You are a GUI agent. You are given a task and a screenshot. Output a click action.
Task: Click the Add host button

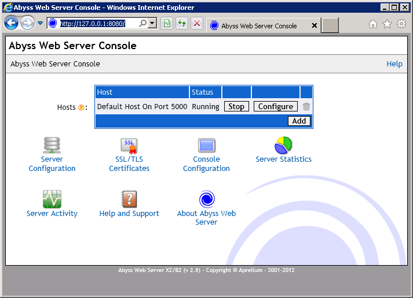click(299, 121)
